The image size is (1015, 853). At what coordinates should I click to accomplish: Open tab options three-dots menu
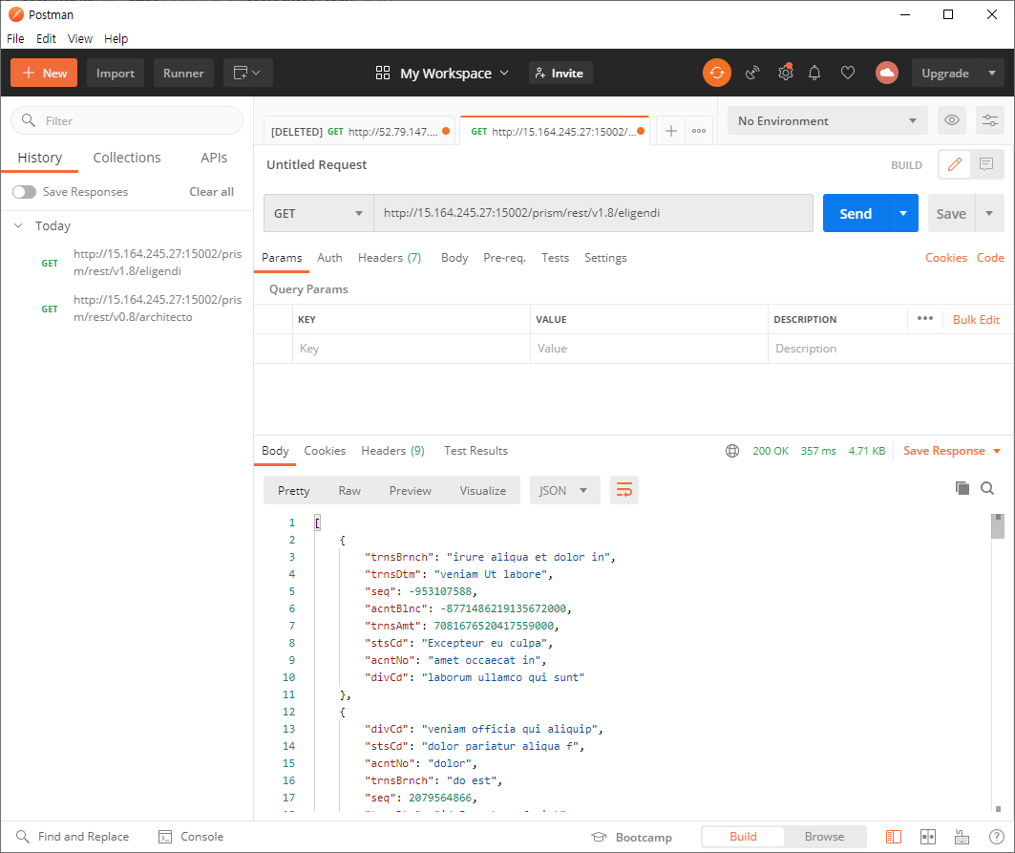click(698, 131)
